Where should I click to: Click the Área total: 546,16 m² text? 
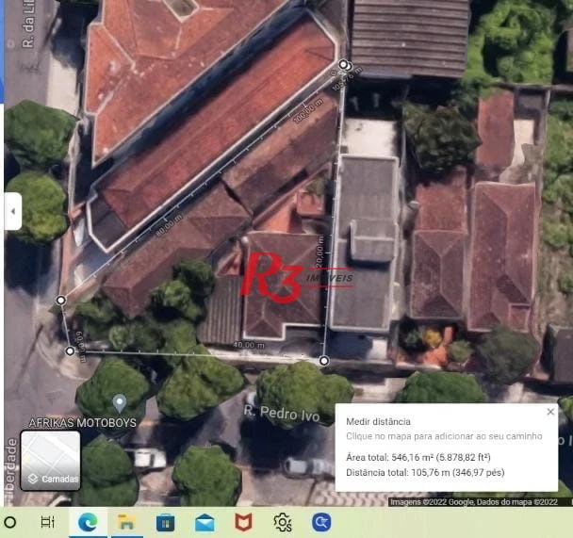point(418,457)
